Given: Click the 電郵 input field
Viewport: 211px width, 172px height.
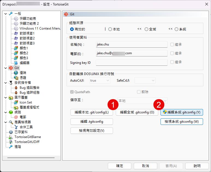Looking at the screenshot, I should pyautogui.click(x=132, y=53).
